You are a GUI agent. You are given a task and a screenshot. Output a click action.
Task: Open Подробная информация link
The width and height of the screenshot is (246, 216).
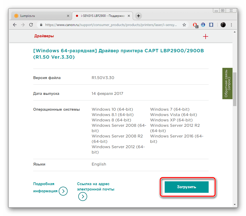(x=45, y=187)
